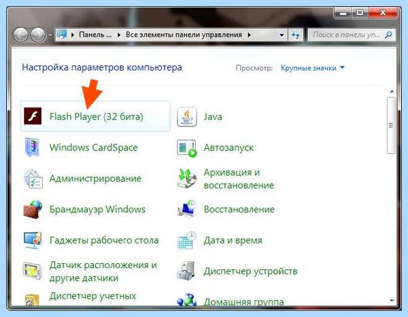The width and height of the screenshot is (408, 317).
Task: Open recent pages dropdown next to Forward
Action: [x=50, y=35]
